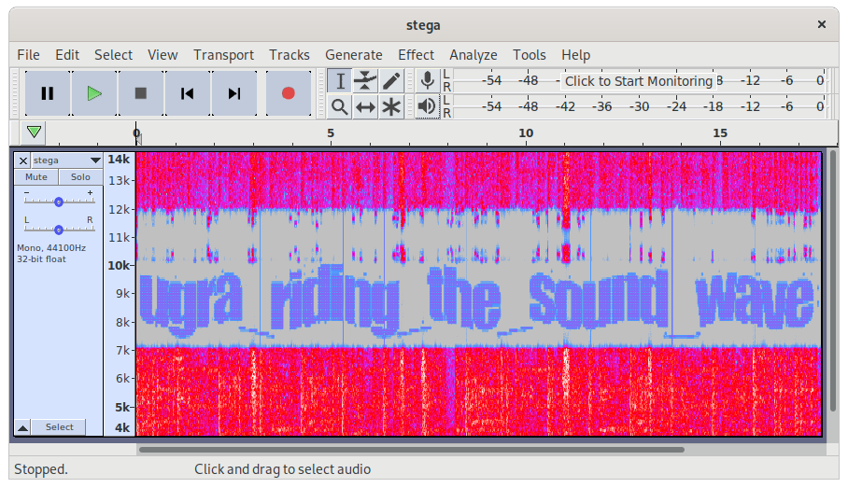This screenshot has width=848, height=488.
Task: Open the File menu
Action: (28, 55)
